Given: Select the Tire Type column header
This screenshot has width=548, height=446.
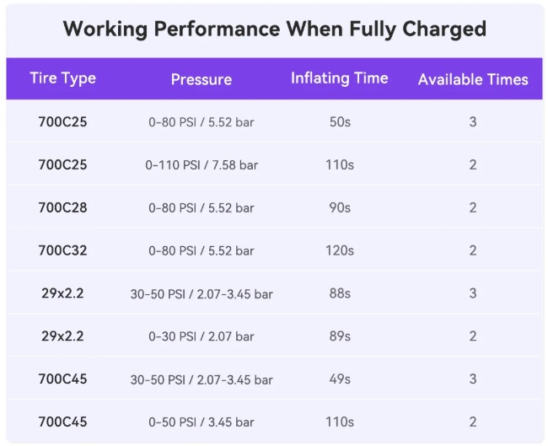Looking at the screenshot, I should [x=62, y=78].
